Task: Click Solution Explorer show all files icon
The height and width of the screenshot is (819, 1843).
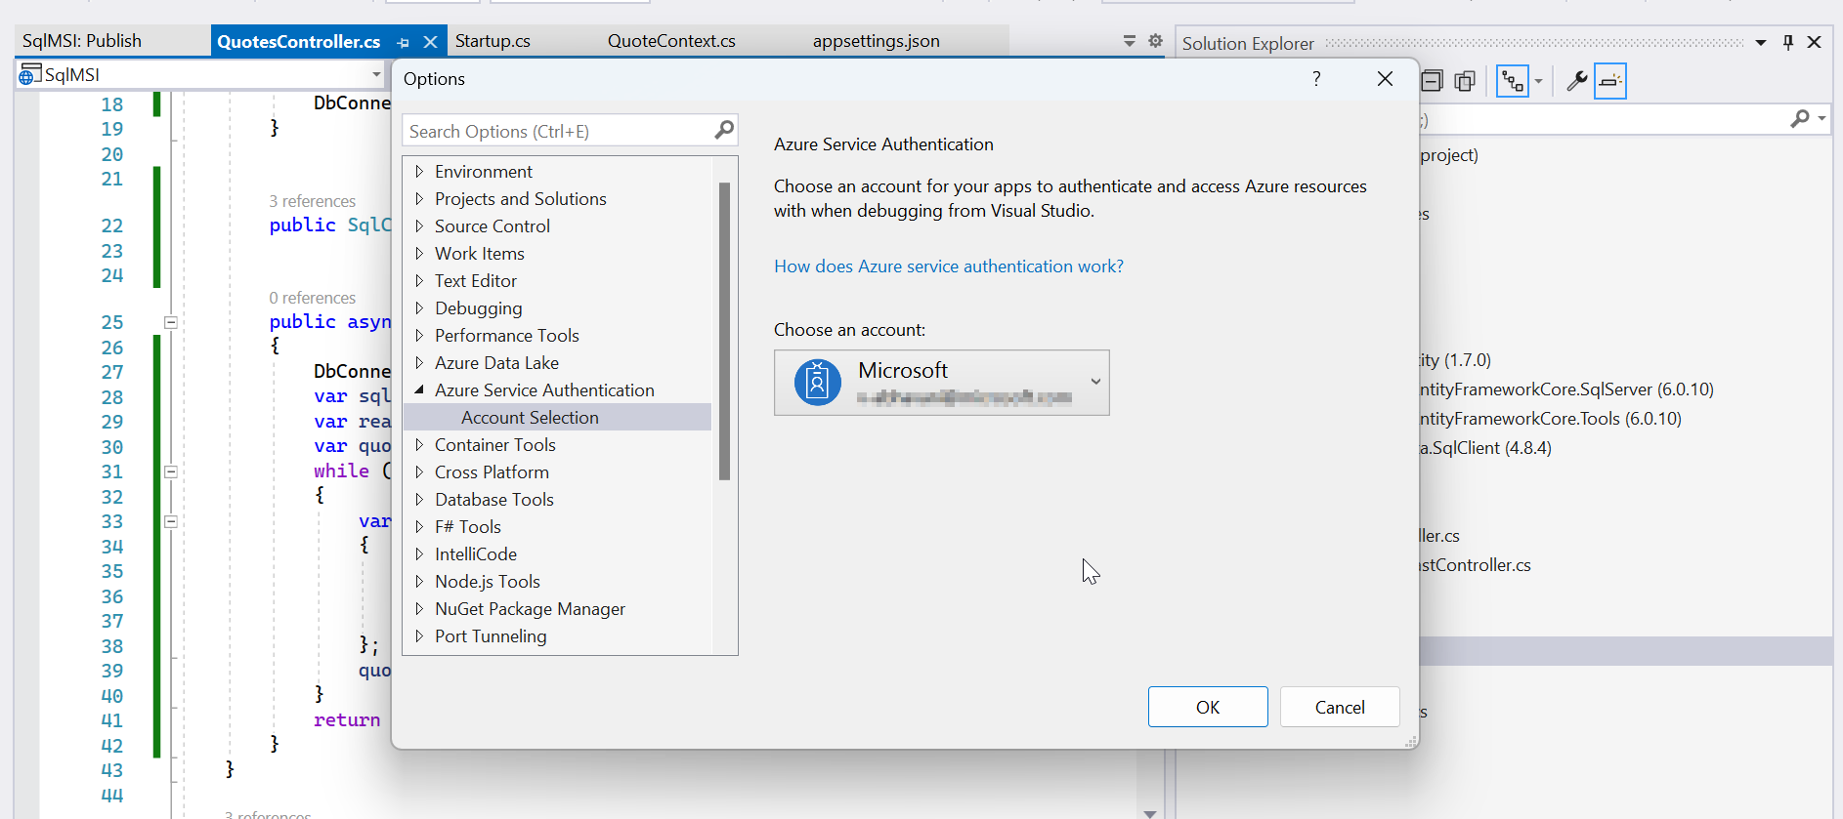Action: click(x=1465, y=81)
